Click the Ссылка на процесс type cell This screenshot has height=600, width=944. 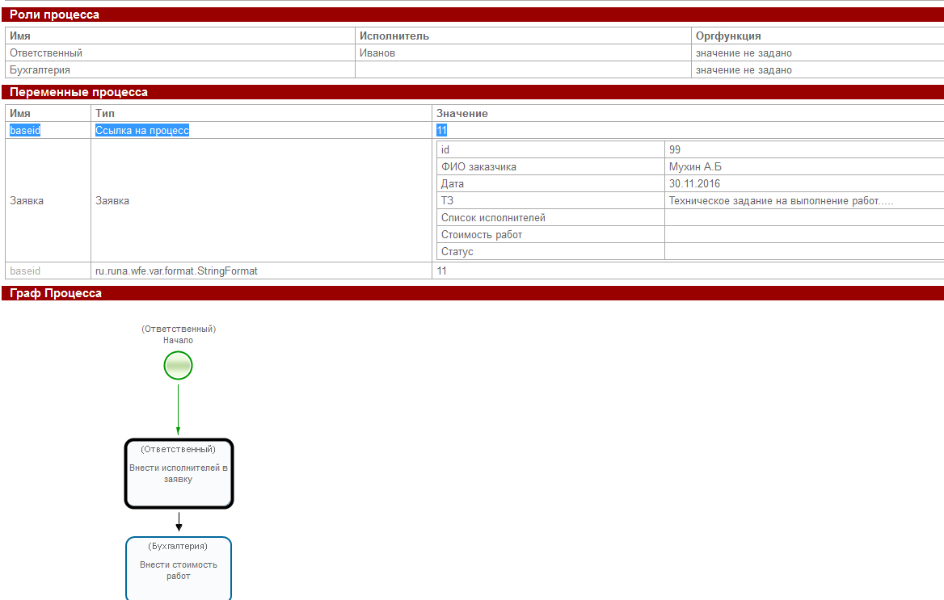click(x=142, y=130)
